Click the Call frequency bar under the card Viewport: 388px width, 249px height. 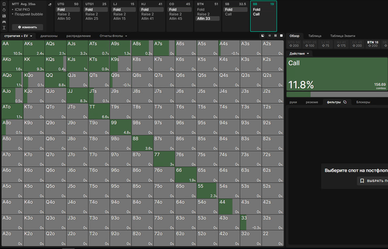pyautogui.click(x=337, y=94)
